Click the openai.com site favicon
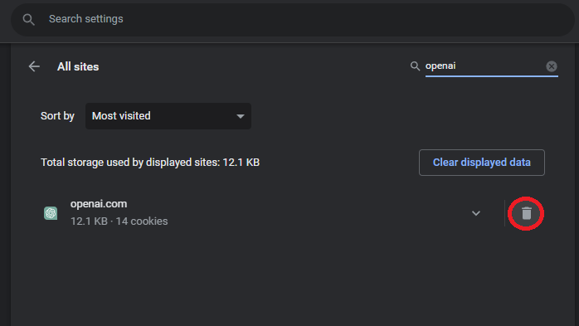Screen dimensions: 579x326 click(x=51, y=213)
